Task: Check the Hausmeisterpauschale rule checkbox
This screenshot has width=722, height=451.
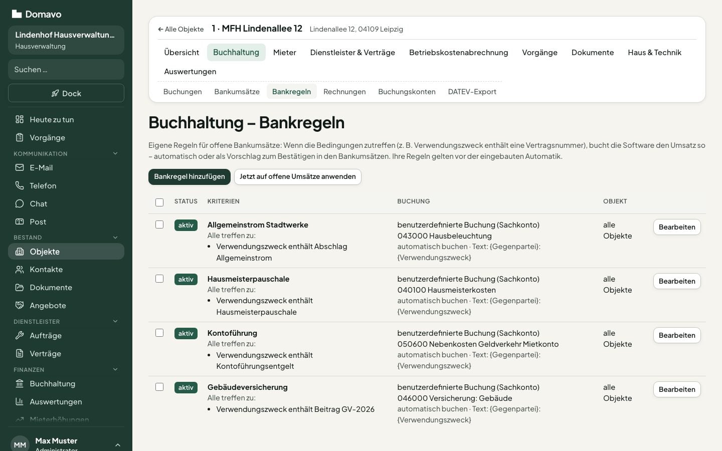Action: (159, 279)
